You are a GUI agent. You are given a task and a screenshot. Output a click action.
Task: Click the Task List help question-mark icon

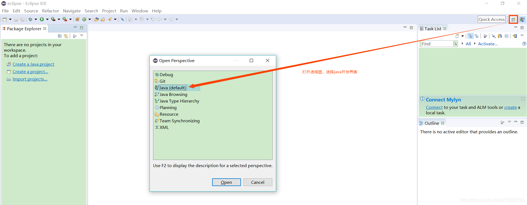click(524, 44)
